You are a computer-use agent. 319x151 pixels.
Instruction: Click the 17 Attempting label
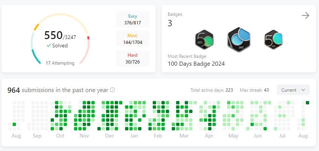pos(60,63)
